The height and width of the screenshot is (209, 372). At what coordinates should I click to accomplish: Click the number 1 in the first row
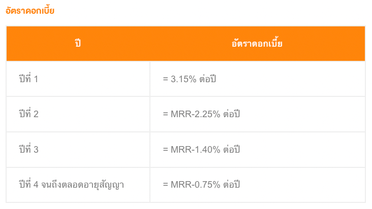[x=36, y=79]
